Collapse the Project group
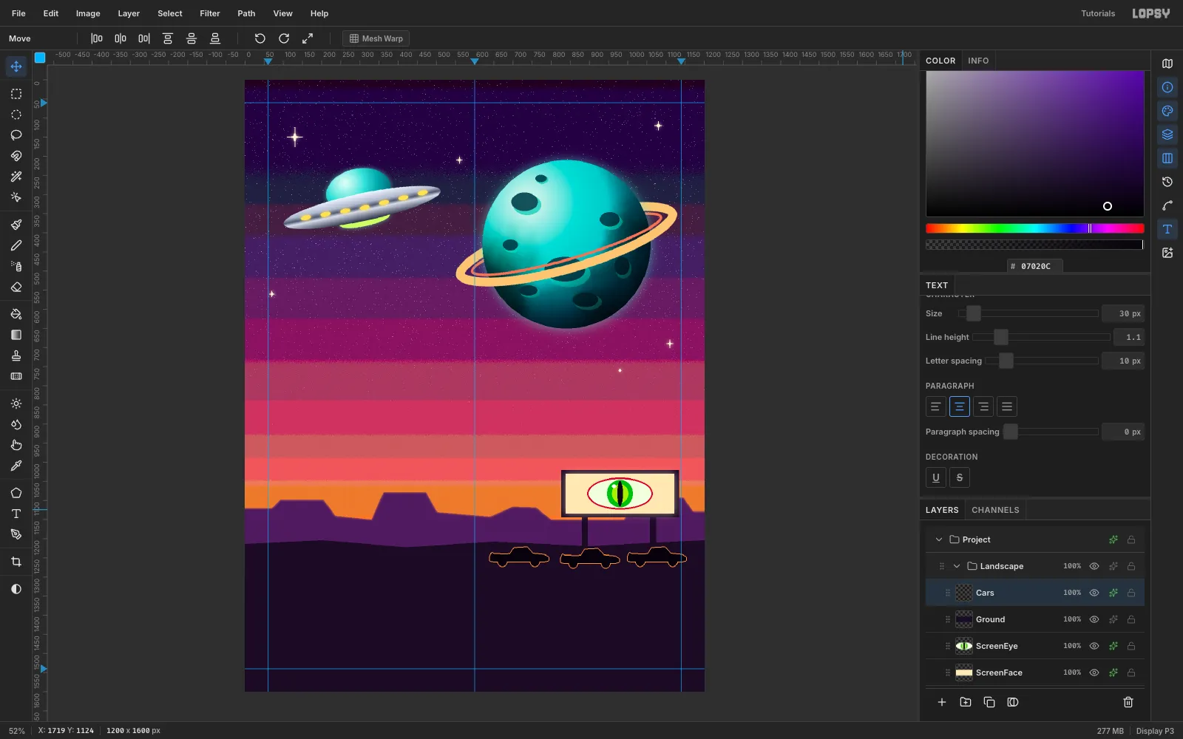 pyautogui.click(x=939, y=539)
